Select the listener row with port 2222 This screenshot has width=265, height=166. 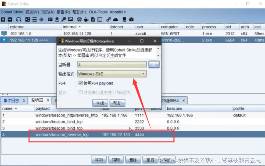133,122
